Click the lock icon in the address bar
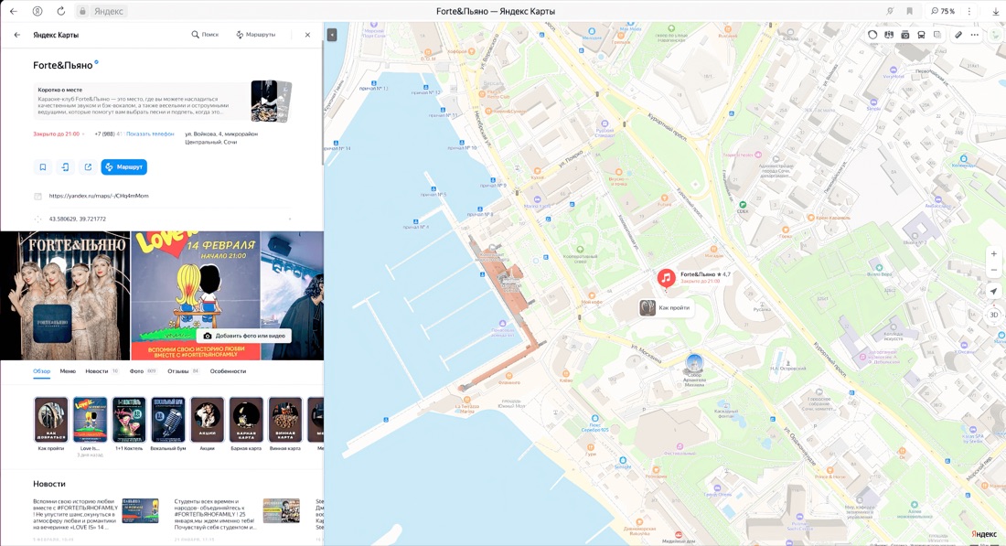 click(82, 12)
